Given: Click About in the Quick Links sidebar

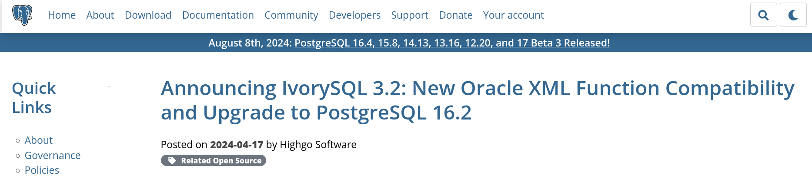Looking at the screenshot, I should tap(39, 140).
